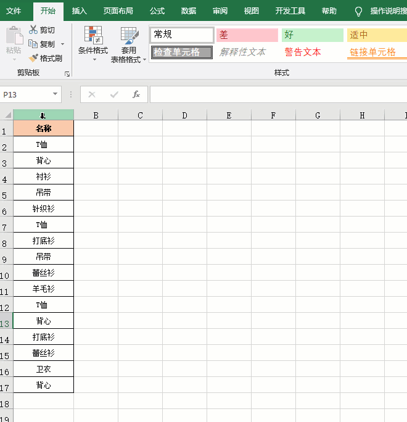407x422 pixels.
Task: Click the Insert Function fx icon
Action: pyautogui.click(x=136, y=94)
